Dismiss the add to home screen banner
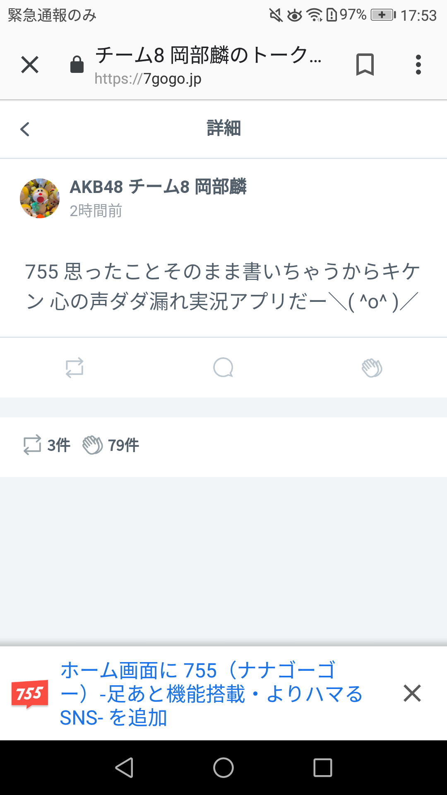This screenshot has height=795, width=447. click(x=412, y=693)
